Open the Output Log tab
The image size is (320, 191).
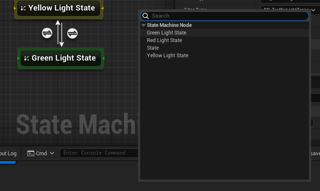click(8, 154)
